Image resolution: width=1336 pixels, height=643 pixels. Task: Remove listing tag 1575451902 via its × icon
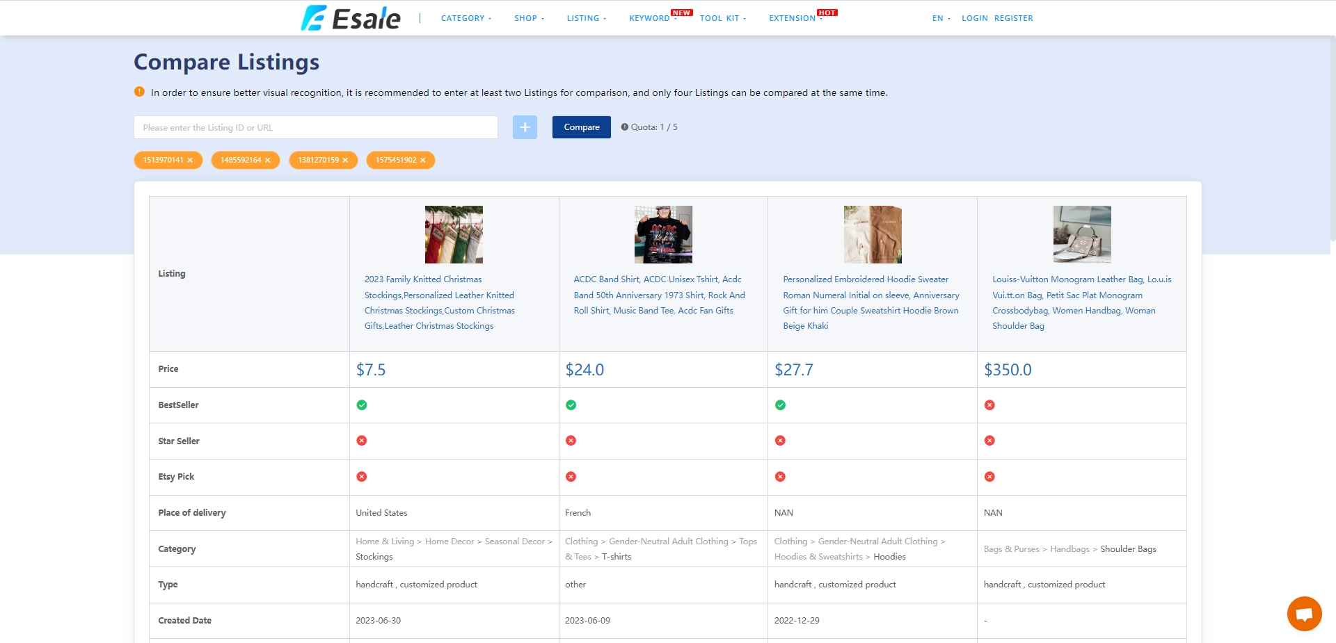(x=422, y=160)
